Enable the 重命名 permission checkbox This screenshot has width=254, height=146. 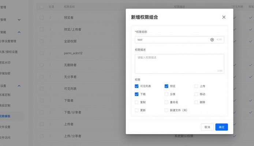click(x=167, y=102)
